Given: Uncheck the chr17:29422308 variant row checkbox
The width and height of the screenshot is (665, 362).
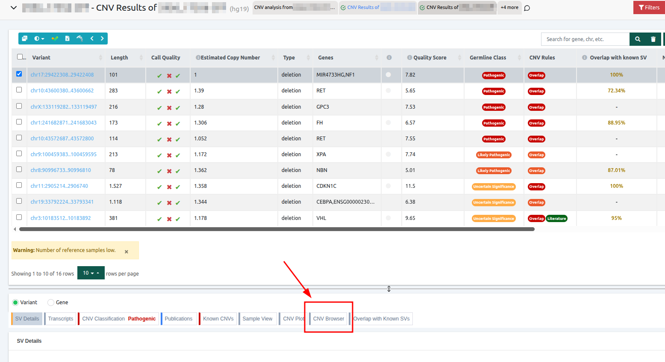Looking at the screenshot, I should (x=19, y=74).
